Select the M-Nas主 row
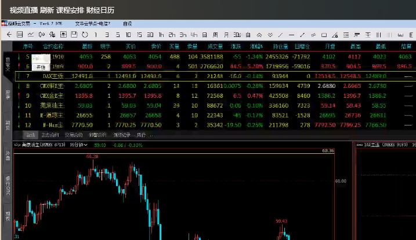The width and height of the screenshot is (416, 240). pos(214,125)
